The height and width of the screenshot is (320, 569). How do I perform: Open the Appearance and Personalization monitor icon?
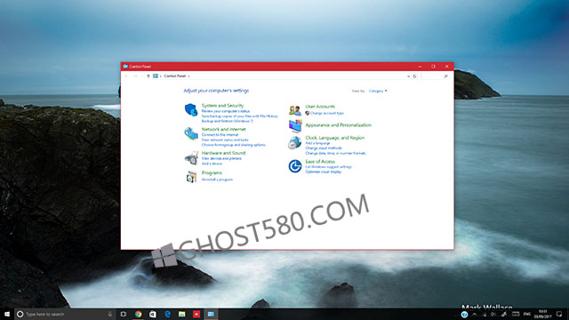pyautogui.click(x=295, y=126)
